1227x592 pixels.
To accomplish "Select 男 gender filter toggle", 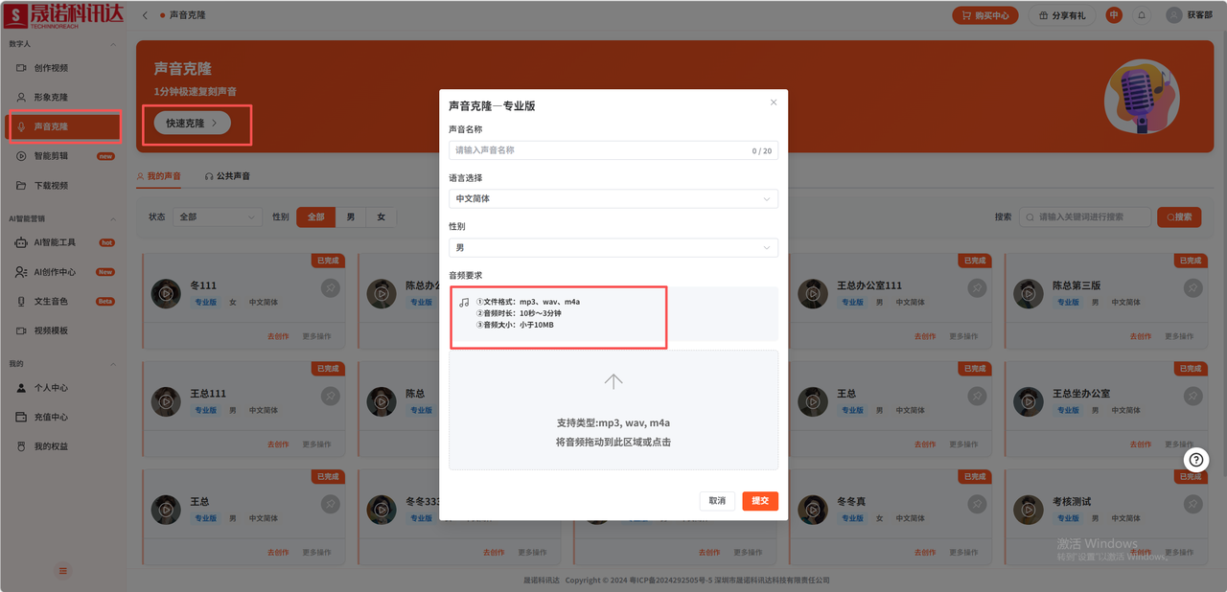I will coord(351,217).
